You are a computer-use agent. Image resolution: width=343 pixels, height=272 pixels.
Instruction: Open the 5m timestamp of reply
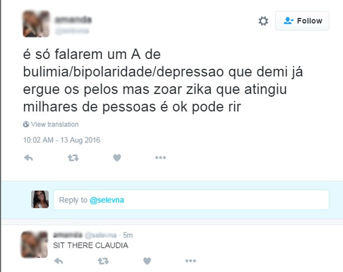(128, 235)
